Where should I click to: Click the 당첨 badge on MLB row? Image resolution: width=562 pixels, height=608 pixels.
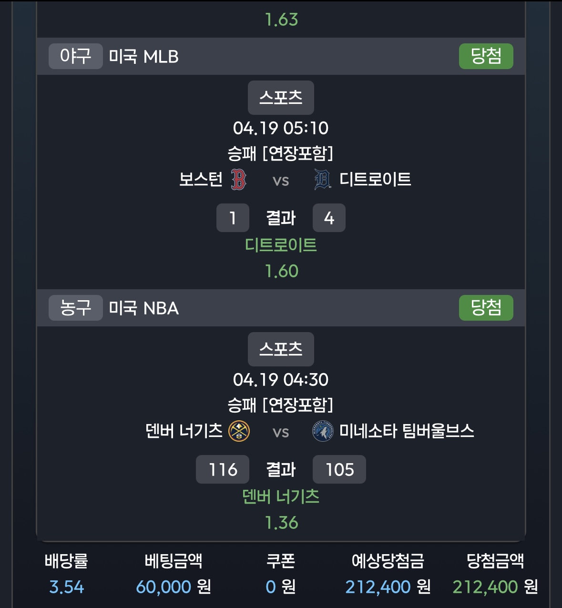[486, 56]
